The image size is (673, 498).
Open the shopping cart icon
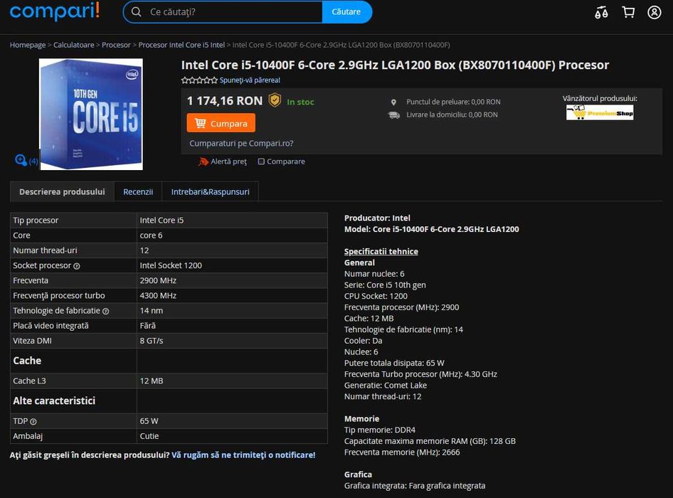[x=628, y=12]
